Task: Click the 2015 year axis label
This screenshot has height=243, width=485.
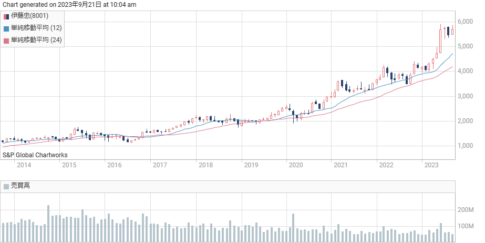Action: (x=69, y=165)
